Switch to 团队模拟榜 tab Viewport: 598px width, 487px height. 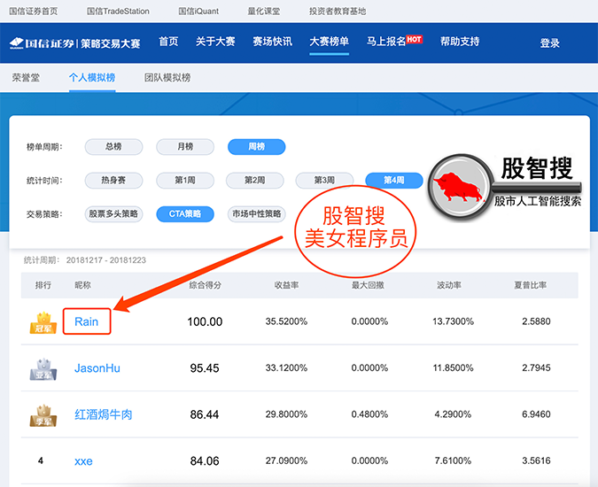click(167, 77)
